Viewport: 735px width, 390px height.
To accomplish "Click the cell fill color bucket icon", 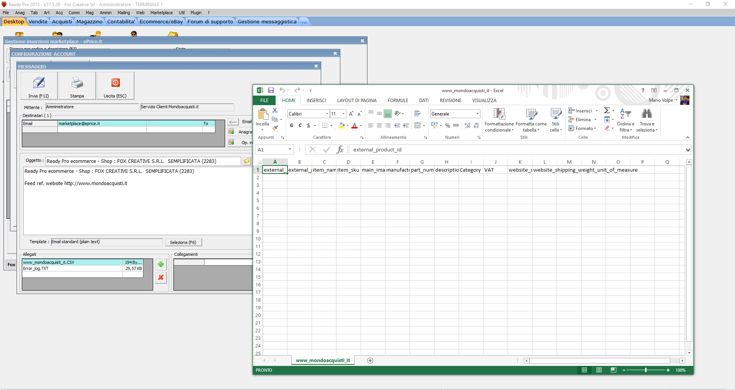I will point(341,125).
